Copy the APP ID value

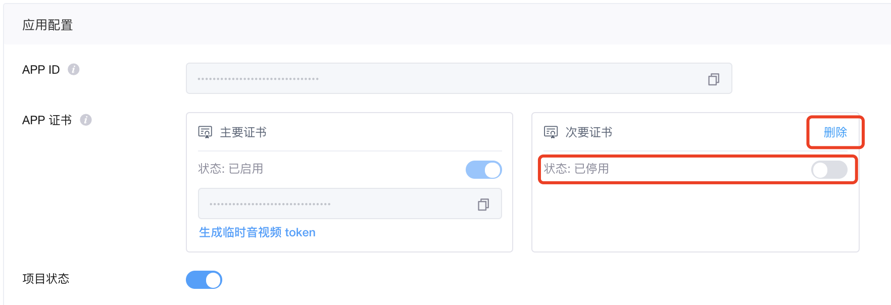[x=713, y=79]
